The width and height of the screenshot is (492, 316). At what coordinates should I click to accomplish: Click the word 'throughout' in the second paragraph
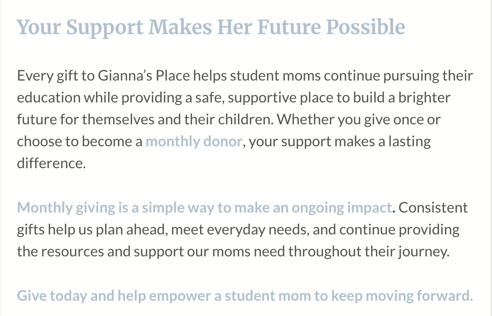click(325, 252)
